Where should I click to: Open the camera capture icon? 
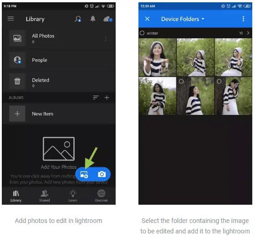coord(102,174)
